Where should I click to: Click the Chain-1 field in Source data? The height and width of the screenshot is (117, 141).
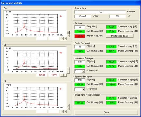click(x=83, y=16)
